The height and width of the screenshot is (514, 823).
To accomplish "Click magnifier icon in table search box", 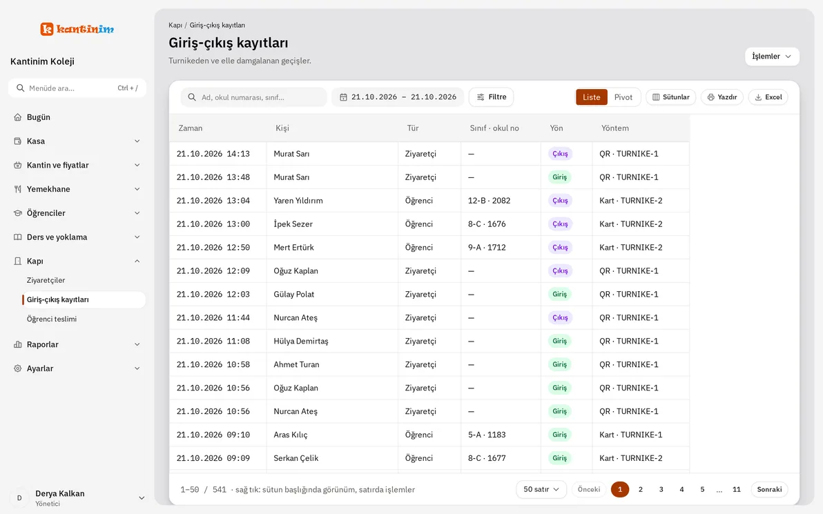I will (x=192, y=97).
